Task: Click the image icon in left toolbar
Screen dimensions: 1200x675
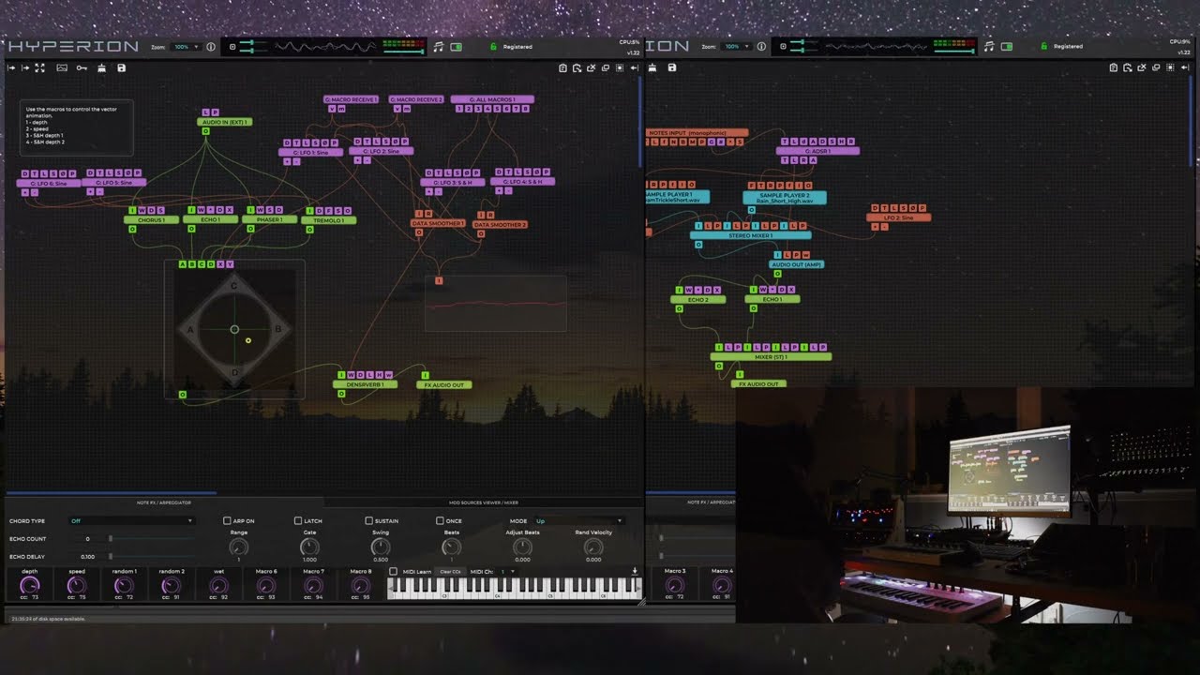Action: (x=62, y=67)
